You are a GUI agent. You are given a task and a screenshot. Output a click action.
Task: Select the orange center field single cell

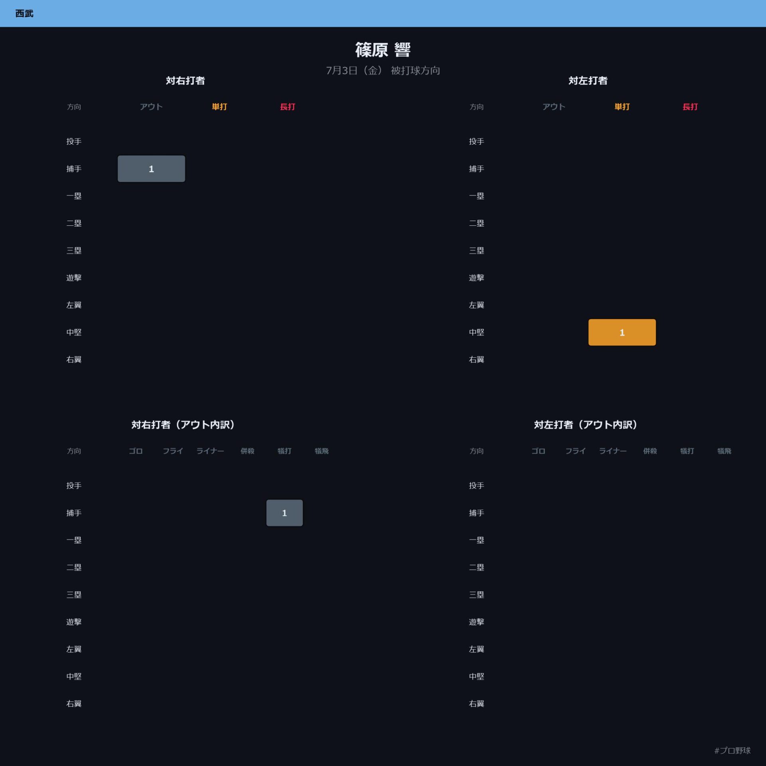coord(622,332)
